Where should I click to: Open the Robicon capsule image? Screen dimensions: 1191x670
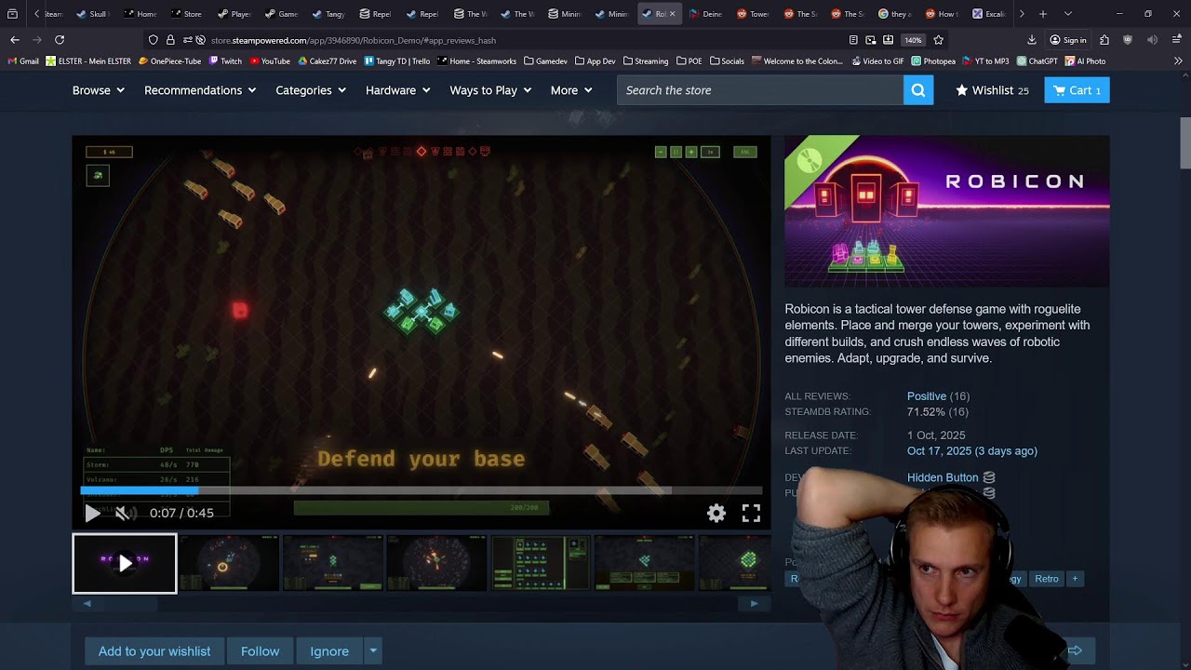point(947,211)
